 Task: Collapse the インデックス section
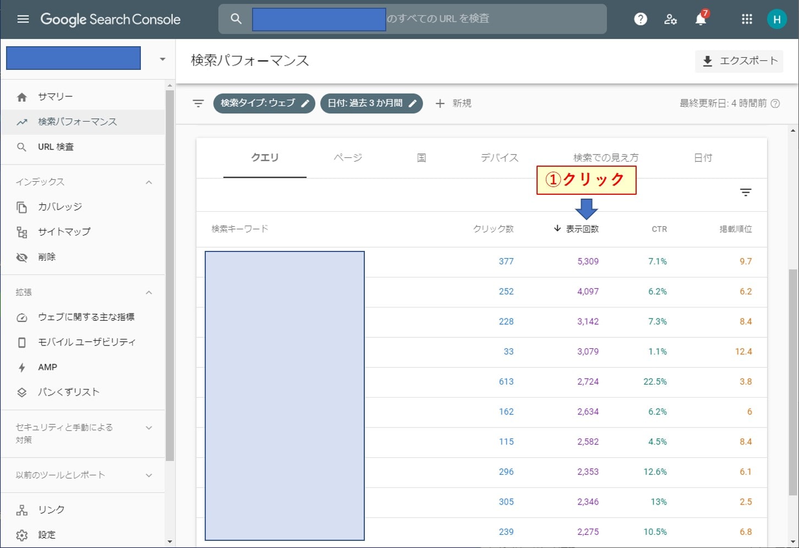(149, 182)
